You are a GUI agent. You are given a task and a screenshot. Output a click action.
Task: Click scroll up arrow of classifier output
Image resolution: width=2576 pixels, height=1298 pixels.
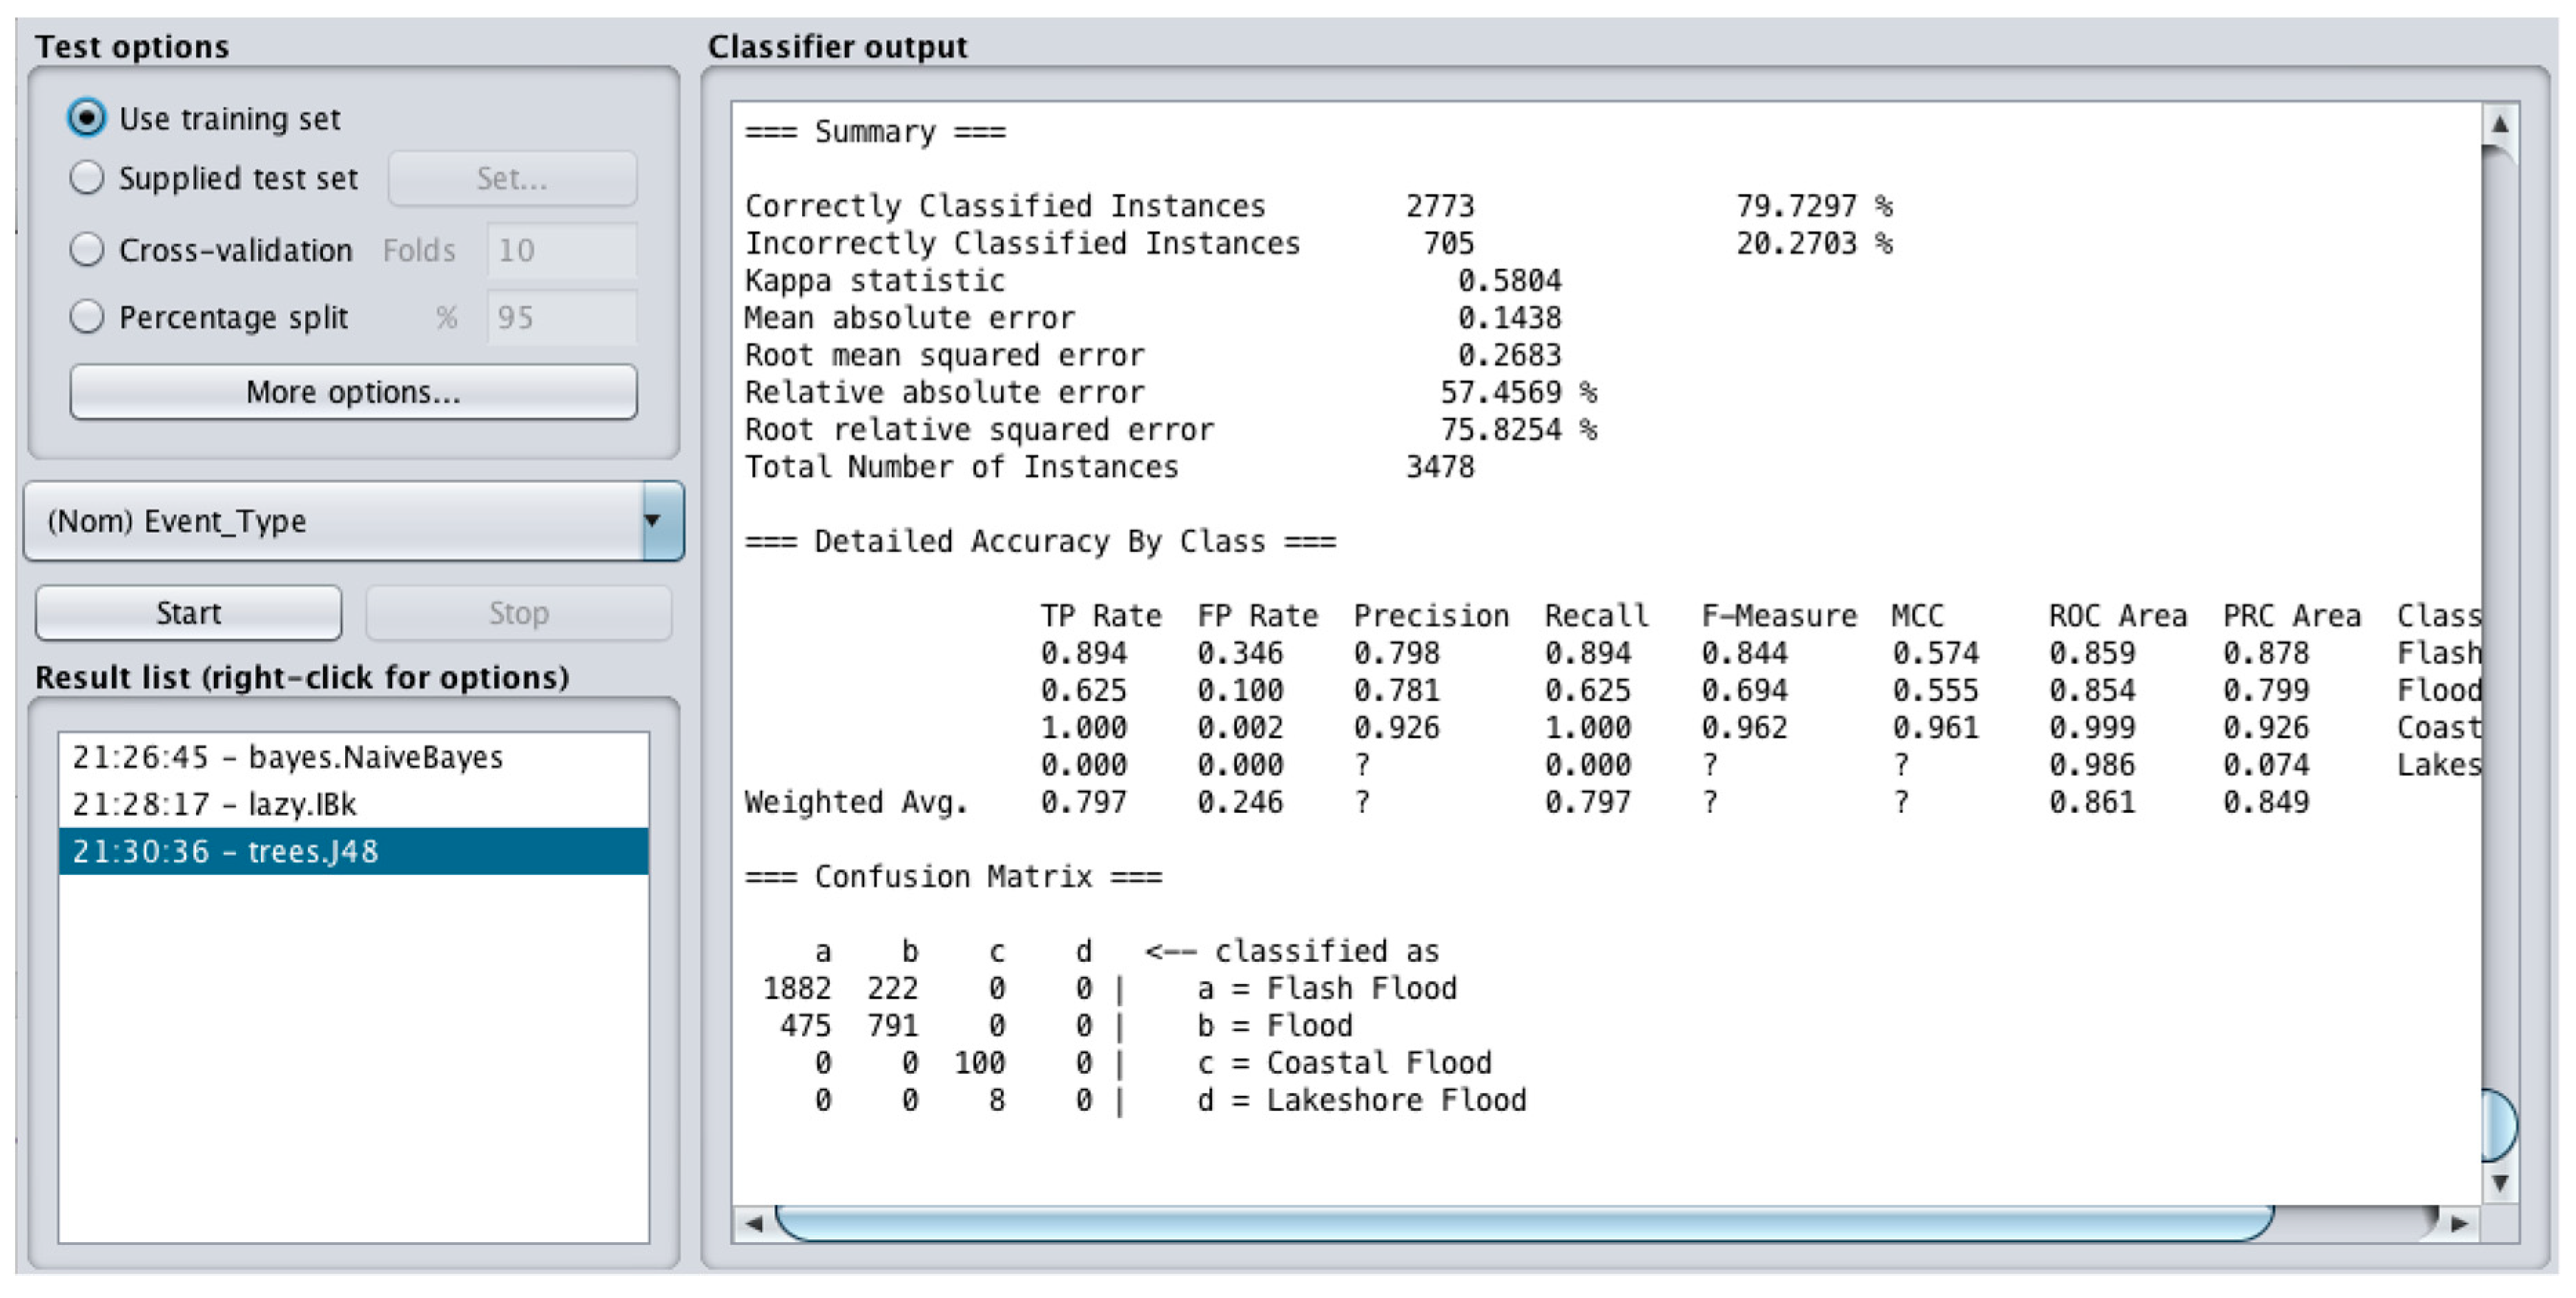(2499, 124)
